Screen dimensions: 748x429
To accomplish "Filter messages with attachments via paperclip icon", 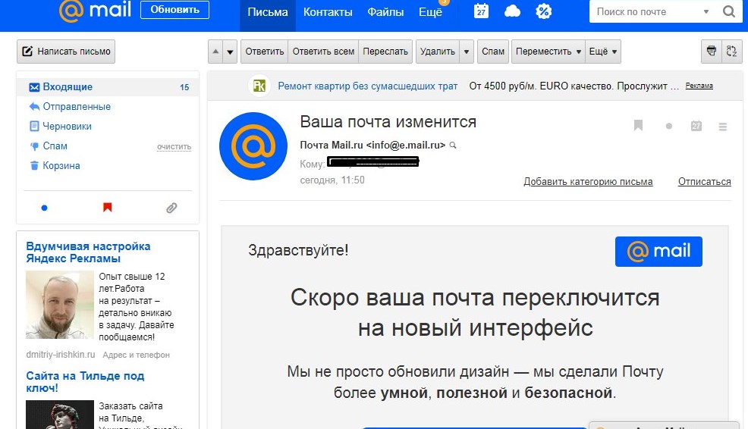I will (171, 208).
